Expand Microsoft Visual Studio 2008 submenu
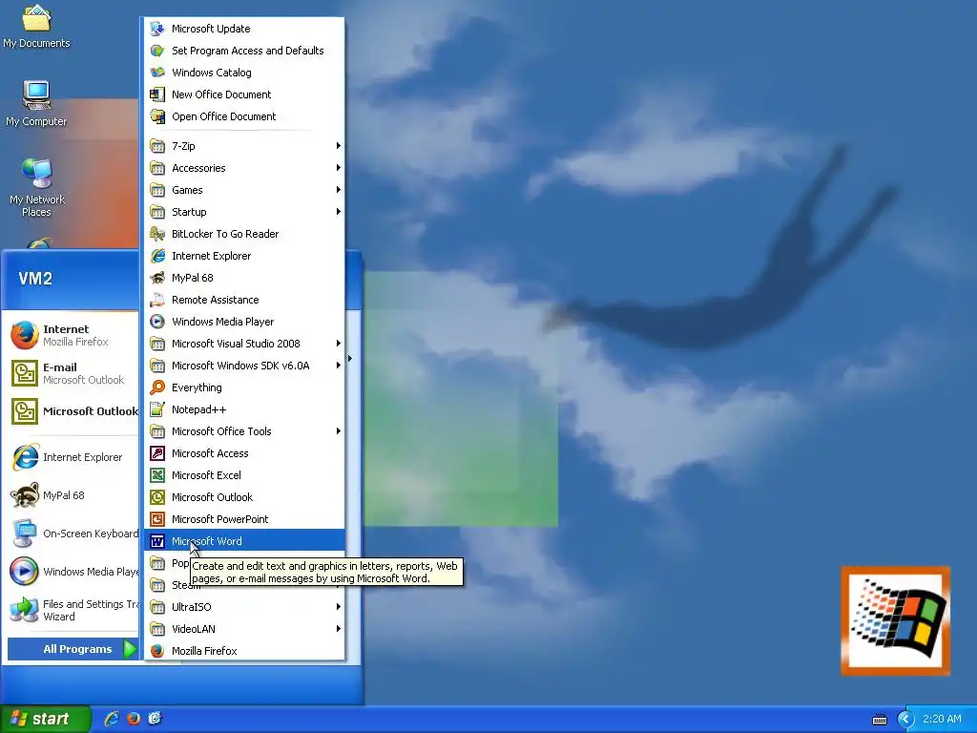Viewport: 977px width, 733px height. pos(244,344)
